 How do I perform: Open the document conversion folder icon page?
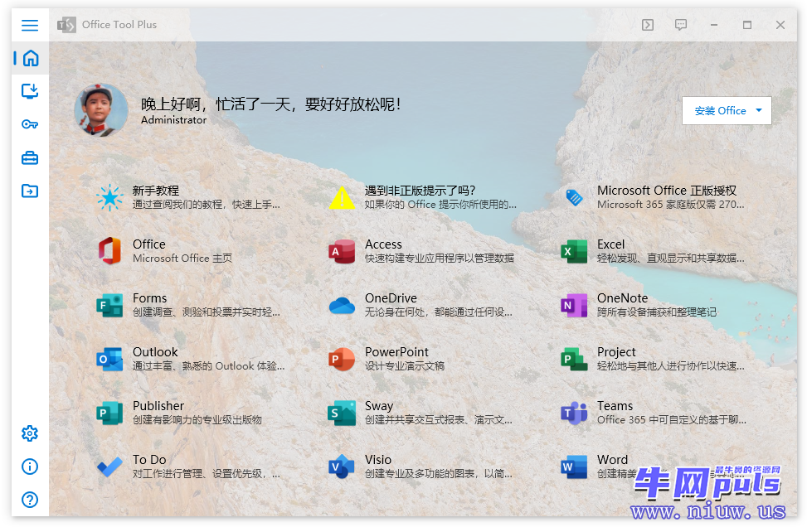point(30,191)
